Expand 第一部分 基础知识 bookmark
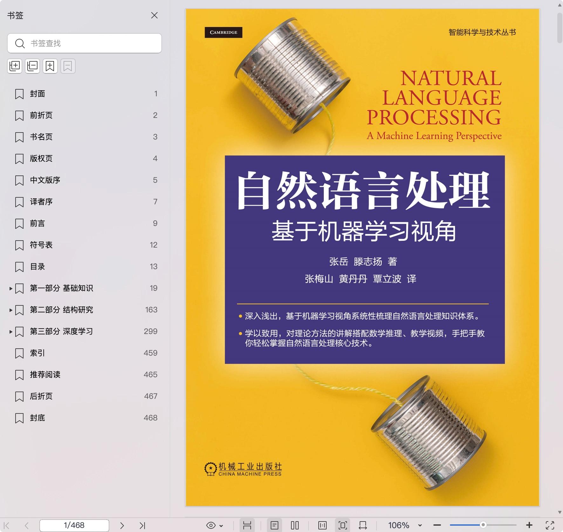This screenshot has width=563, height=532. pos(11,289)
